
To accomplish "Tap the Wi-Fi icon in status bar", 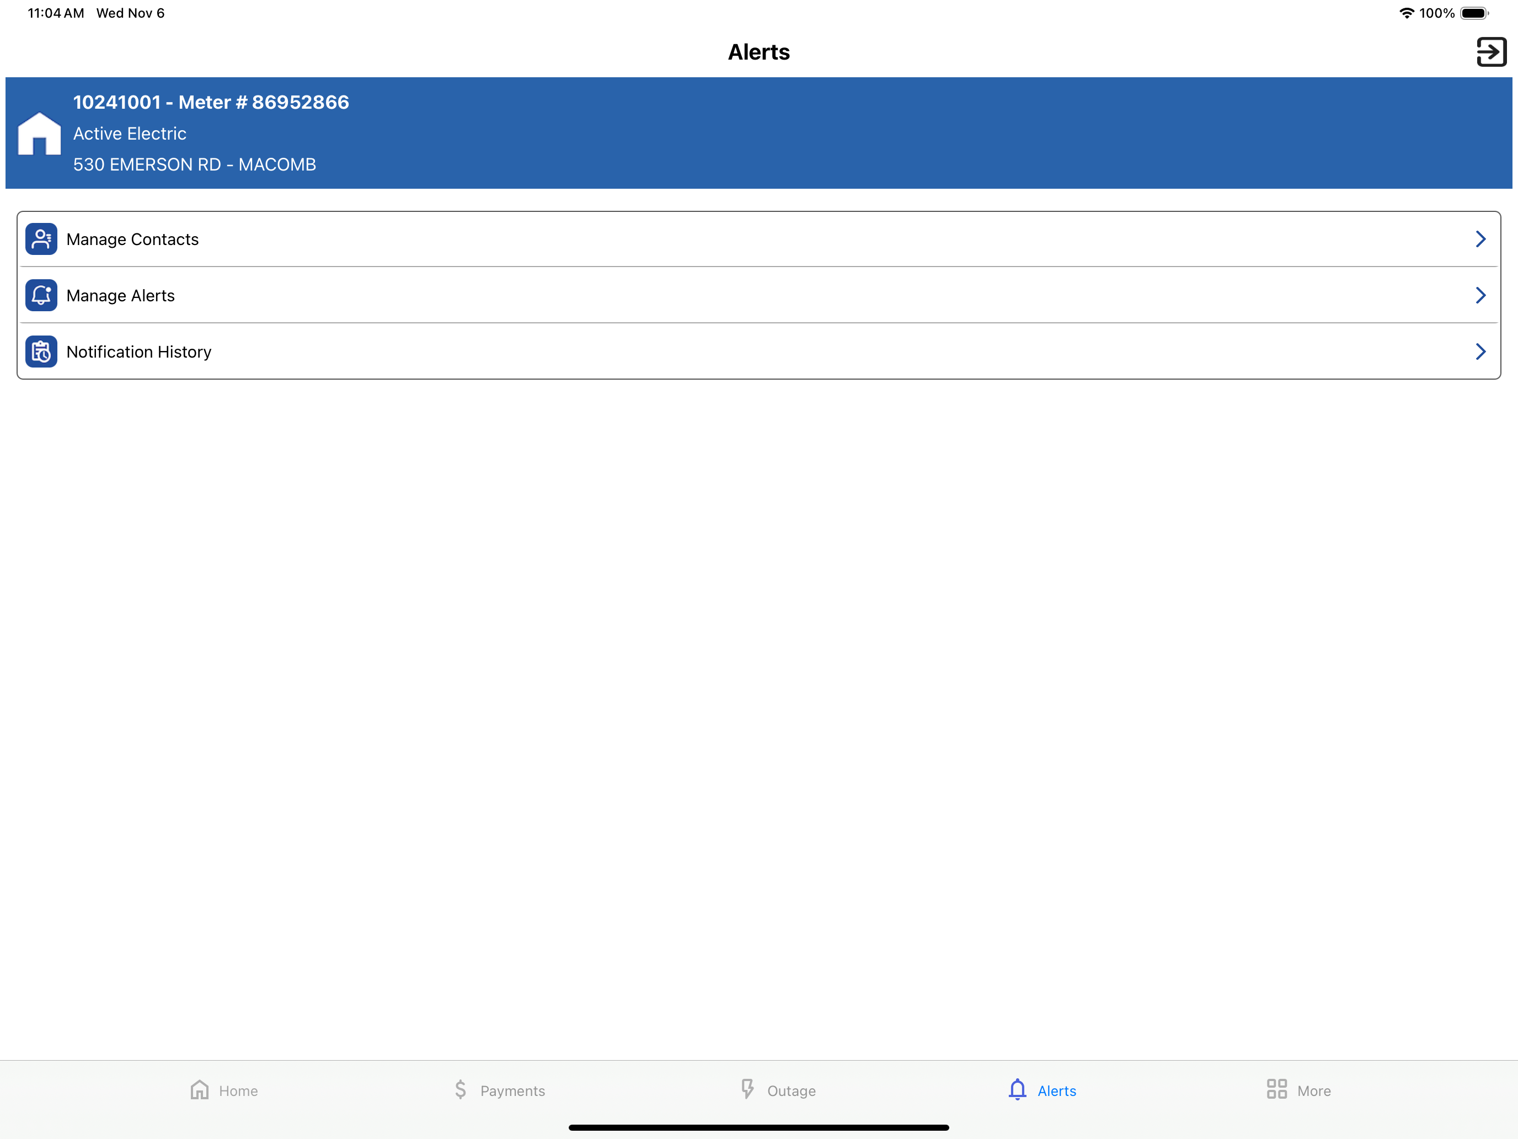I will [1406, 13].
